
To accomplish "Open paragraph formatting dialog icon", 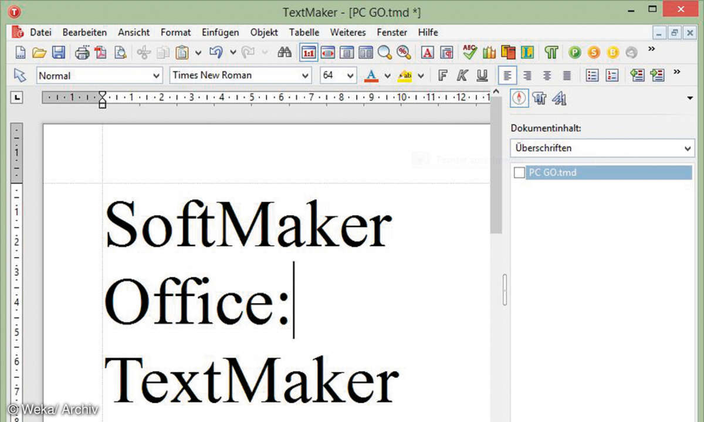I will 446,53.
